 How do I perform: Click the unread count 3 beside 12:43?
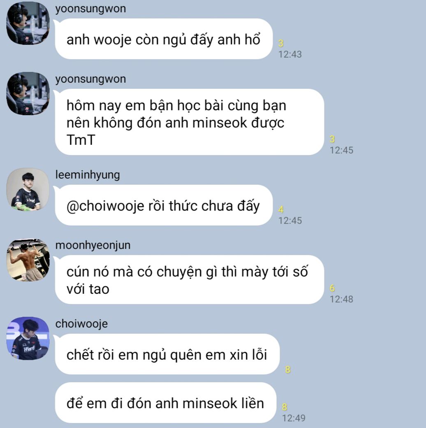coord(281,43)
